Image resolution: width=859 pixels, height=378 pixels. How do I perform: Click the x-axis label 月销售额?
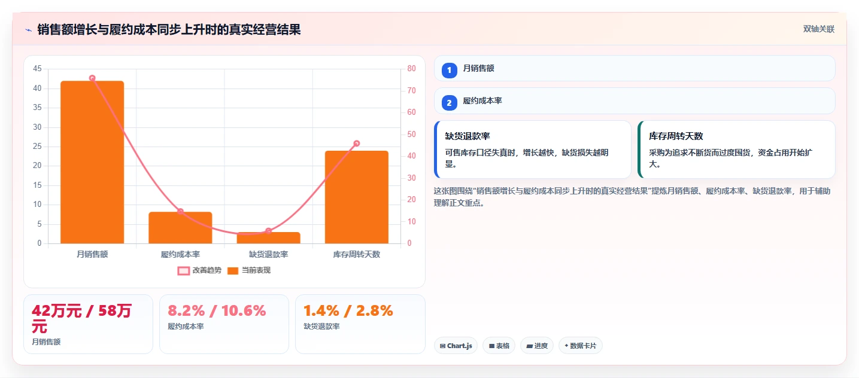(x=92, y=254)
